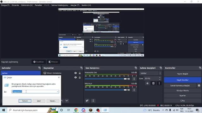Toggle lock on second source row
Screen dimensions: 202x113
(x=80, y=78)
